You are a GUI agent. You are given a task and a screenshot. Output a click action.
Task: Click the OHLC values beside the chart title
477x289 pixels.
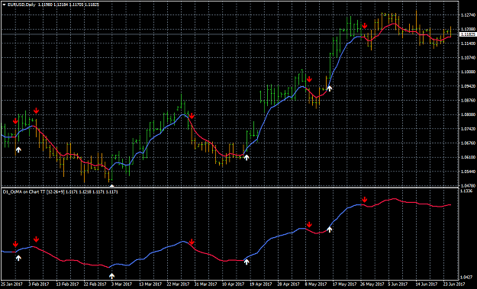coord(69,5)
